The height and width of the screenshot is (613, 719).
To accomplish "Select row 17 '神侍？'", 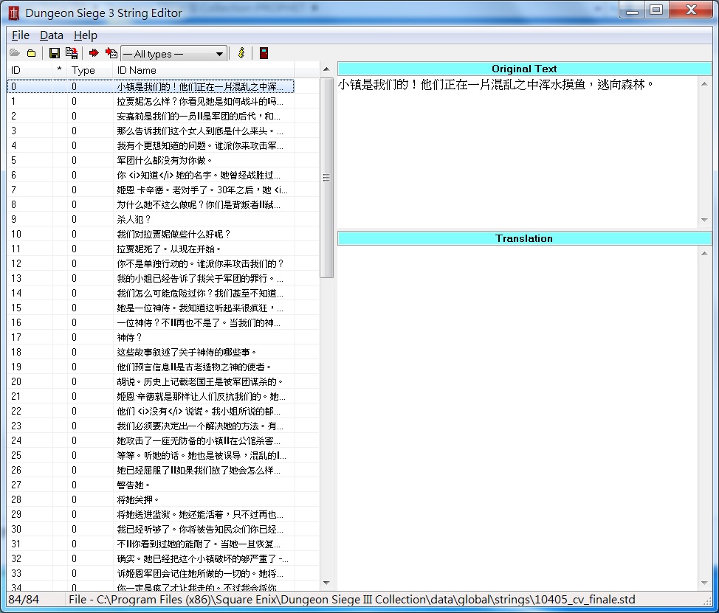I will (151, 337).
